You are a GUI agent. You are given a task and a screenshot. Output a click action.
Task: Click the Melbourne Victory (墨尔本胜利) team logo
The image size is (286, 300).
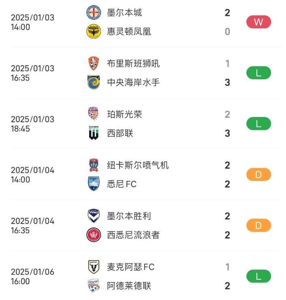point(94,216)
